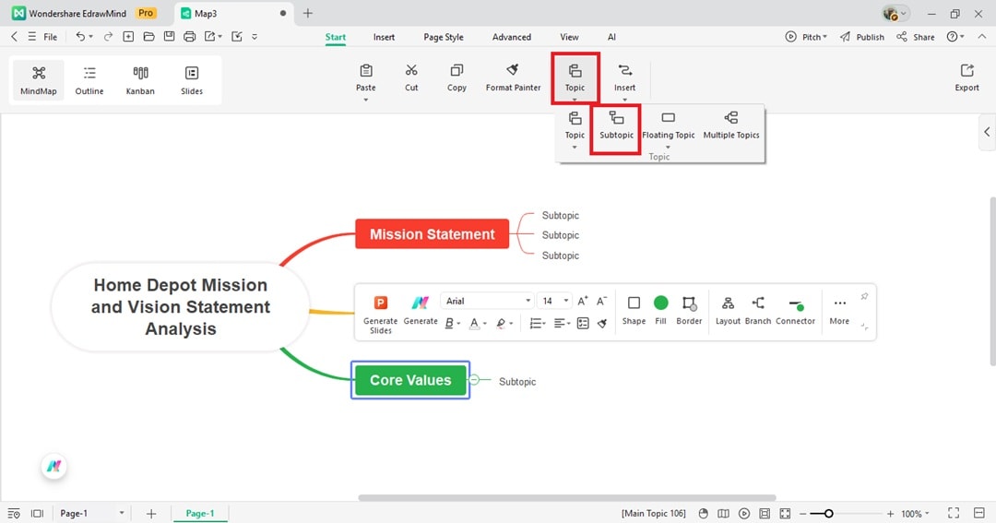Select the Mission Statement topic
996x523 pixels.
click(432, 234)
